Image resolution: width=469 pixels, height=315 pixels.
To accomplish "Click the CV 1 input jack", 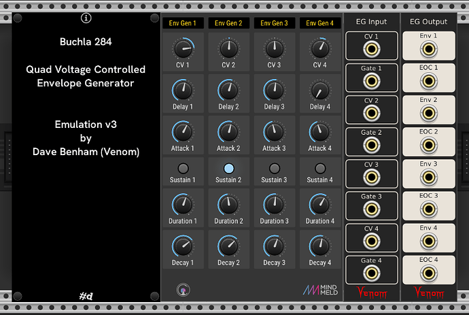I will tap(372, 49).
